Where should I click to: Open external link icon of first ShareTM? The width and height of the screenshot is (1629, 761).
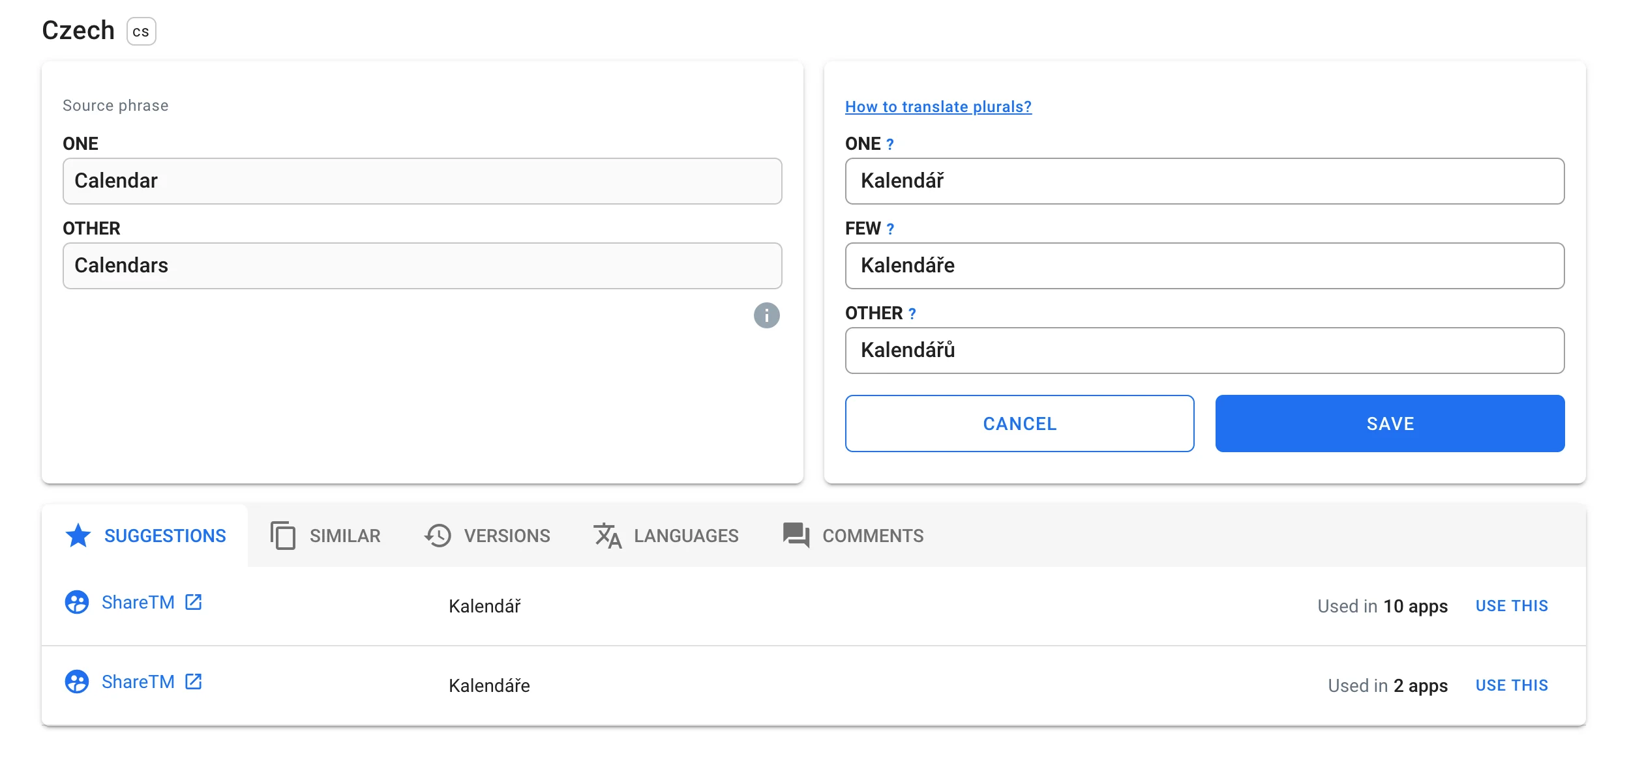193,602
